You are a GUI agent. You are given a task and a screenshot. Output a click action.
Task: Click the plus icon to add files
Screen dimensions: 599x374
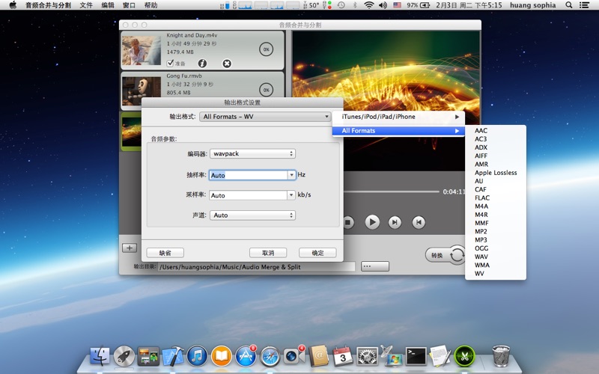tap(129, 248)
